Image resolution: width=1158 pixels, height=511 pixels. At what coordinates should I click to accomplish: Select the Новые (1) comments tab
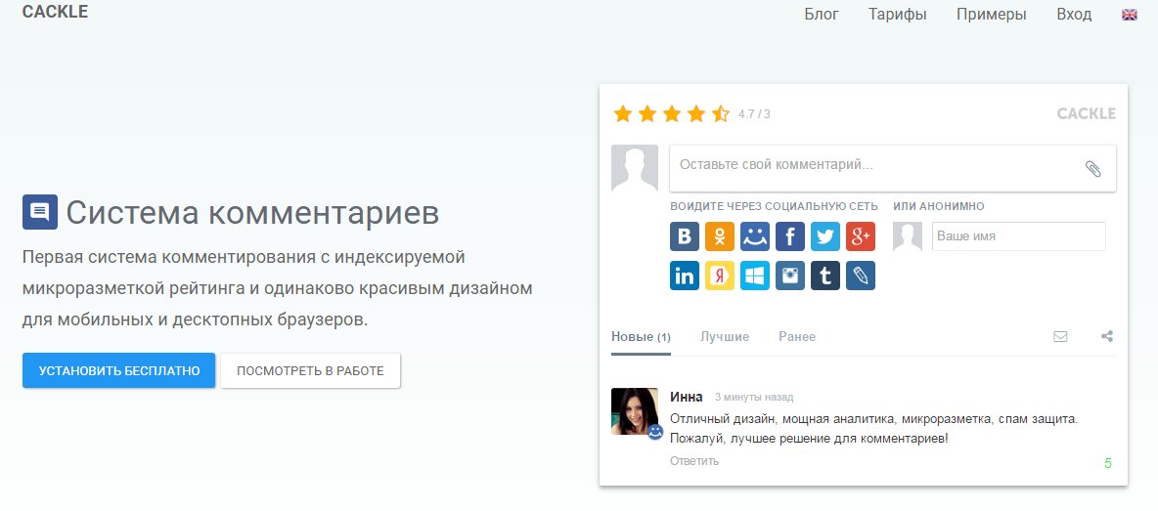pyautogui.click(x=641, y=337)
